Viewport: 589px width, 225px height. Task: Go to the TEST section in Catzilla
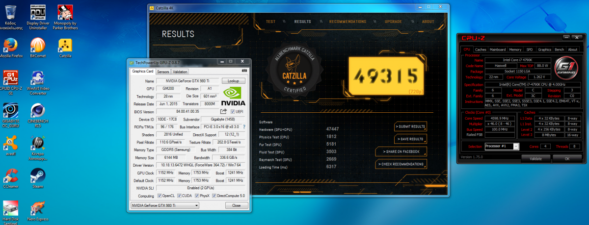pos(270,22)
